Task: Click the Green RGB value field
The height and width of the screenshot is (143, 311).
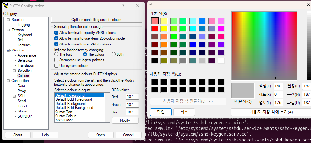Action: coord(132,105)
